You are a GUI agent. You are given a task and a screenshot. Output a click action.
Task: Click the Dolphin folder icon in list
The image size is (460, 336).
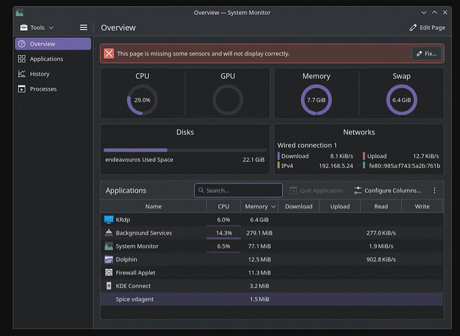tap(108, 259)
